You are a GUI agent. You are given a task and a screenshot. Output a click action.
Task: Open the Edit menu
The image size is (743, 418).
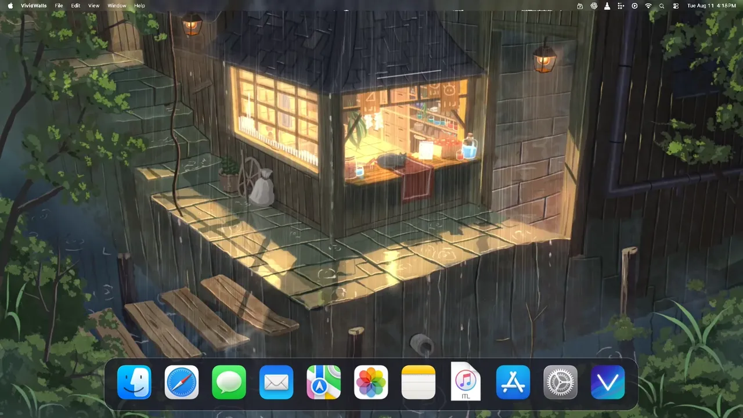point(76,6)
